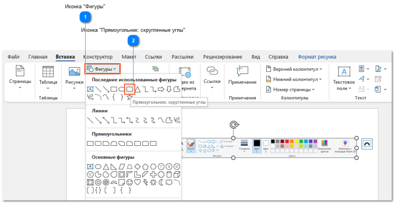This screenshot has width=398, height=205.
Task: Choose the parallelogram basic shape
Action: click(122, 167)
